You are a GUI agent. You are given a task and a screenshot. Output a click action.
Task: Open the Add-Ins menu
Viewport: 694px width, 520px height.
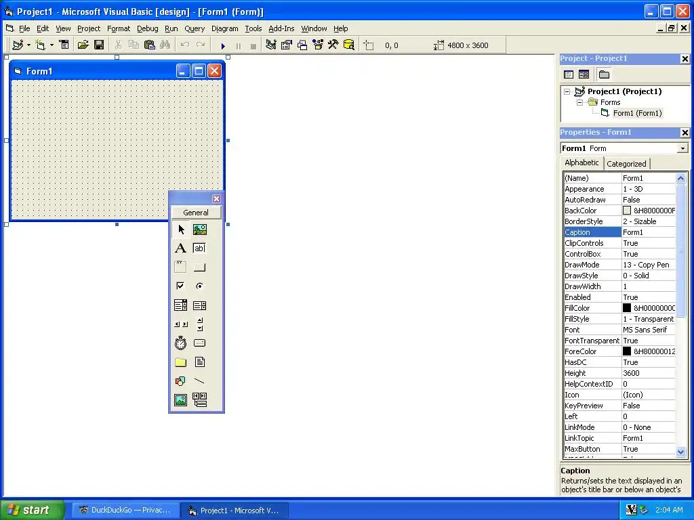(x=281, y=28)
